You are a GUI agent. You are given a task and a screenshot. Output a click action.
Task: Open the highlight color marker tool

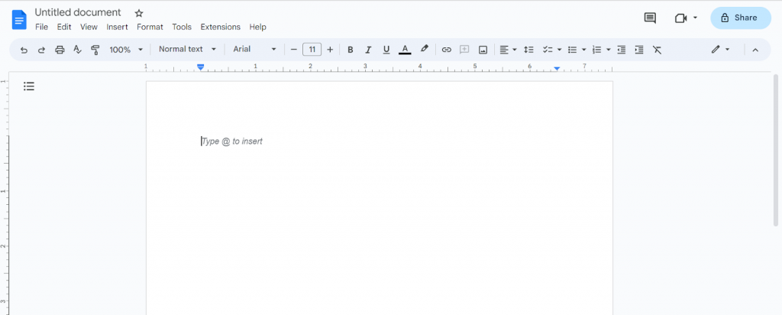pos(425,49)
